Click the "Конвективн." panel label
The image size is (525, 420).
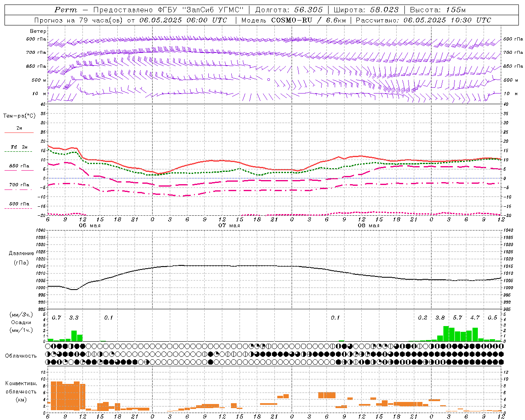[x=21, y=383]
